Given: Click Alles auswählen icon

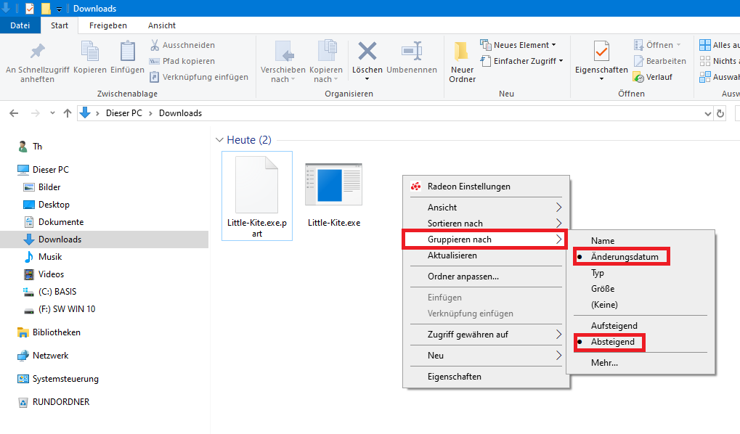Looking at the screenshot, I should [704, 45].
